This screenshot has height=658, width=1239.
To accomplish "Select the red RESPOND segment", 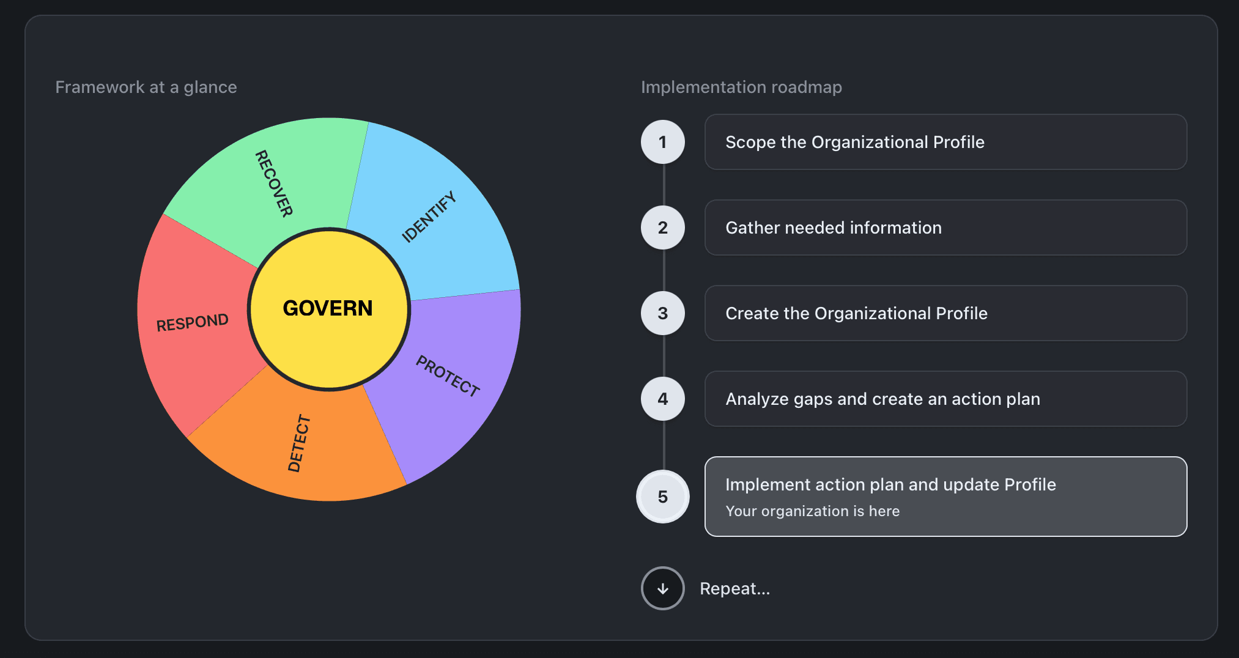I will 193,321.
